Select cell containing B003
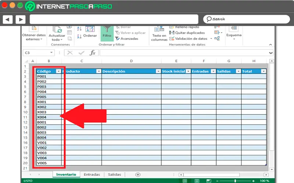Viewport: 294px width, 183px height. [49, 132]
